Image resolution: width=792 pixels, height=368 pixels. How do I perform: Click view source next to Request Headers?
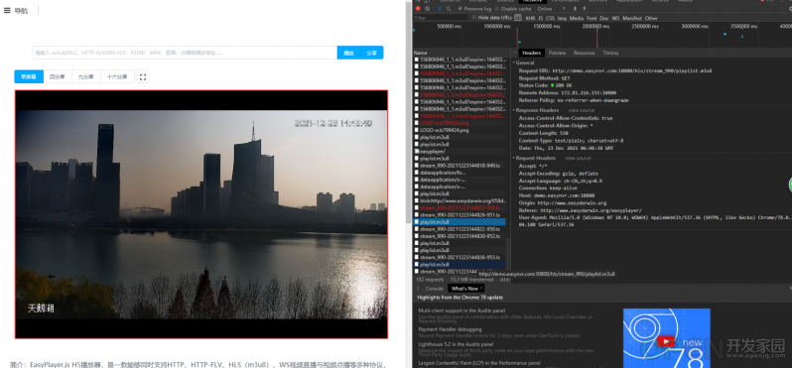coord(578,158)
